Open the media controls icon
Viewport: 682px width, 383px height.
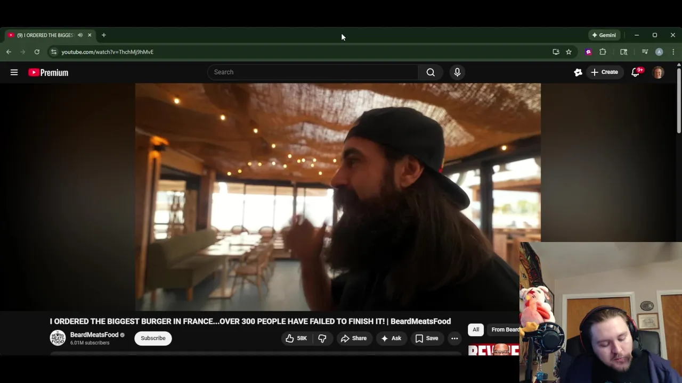[x=645, y=52]
